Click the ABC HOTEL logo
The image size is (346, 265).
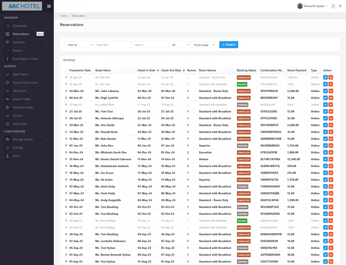pyautogui.click(x=22, y=6)
